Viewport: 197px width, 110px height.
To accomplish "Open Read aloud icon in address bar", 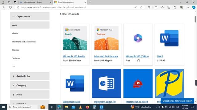I will [135, 7].
